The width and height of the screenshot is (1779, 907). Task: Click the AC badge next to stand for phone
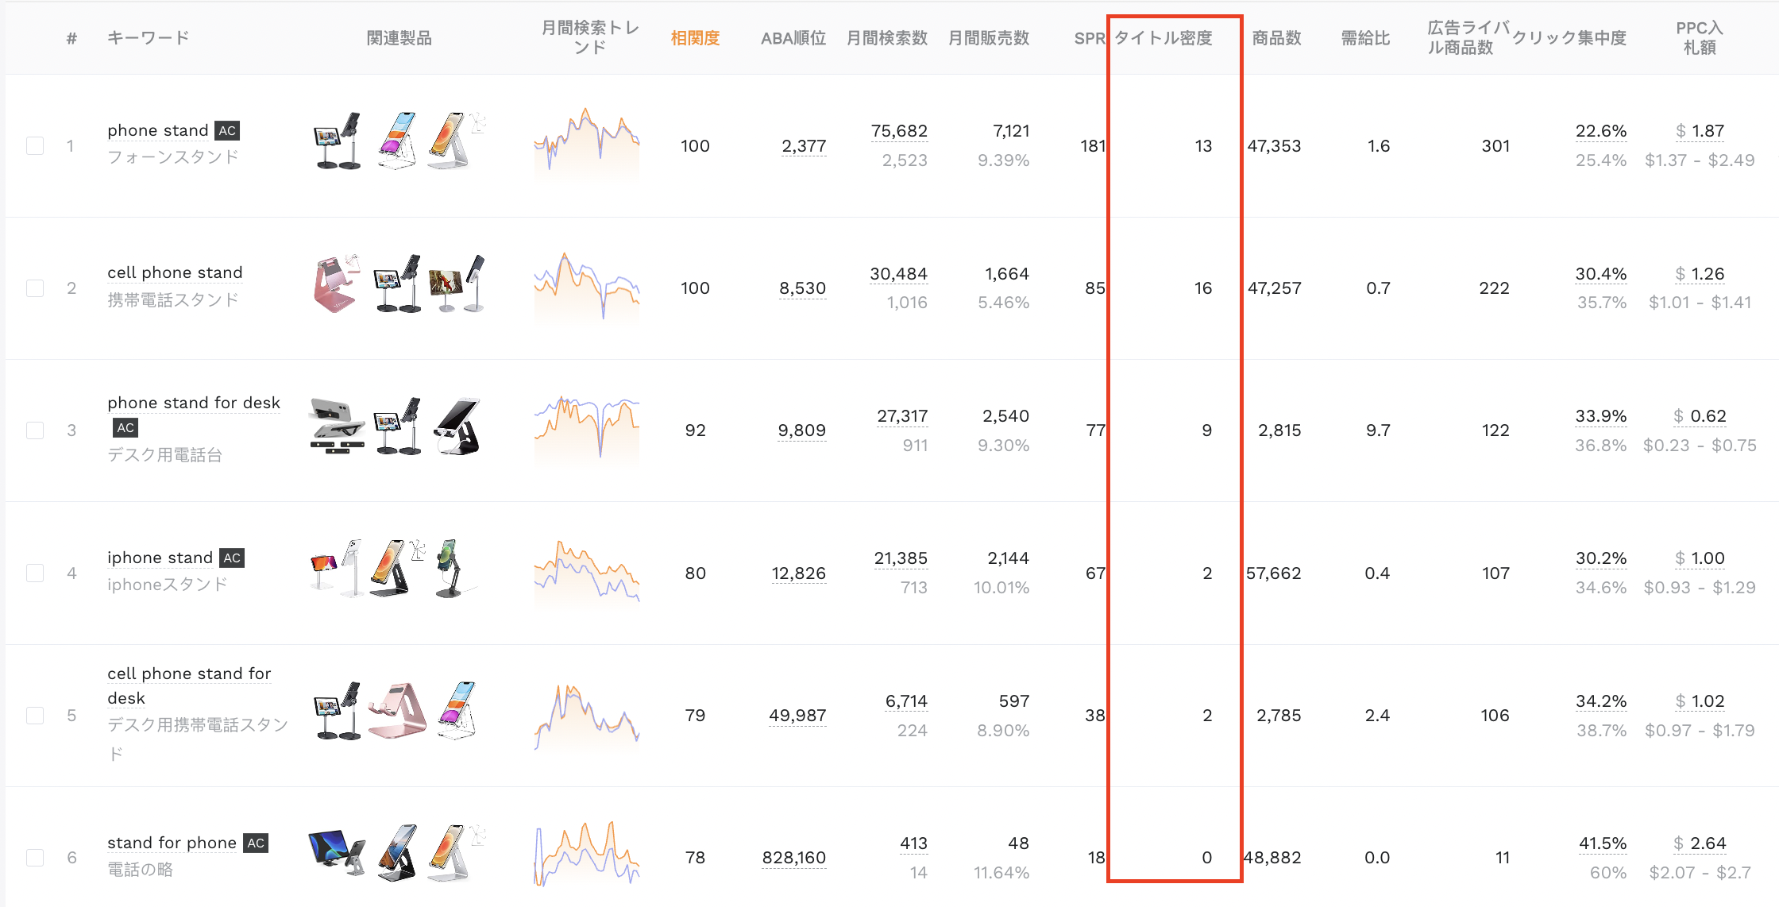[256, 843]
